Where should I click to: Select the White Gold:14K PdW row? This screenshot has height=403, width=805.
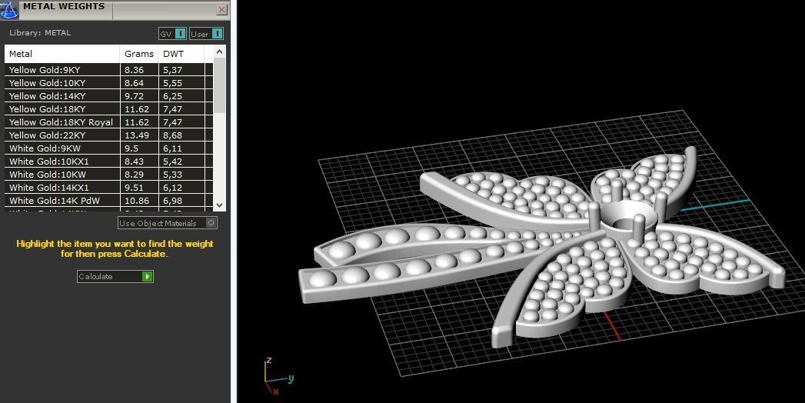coord(109,201)
